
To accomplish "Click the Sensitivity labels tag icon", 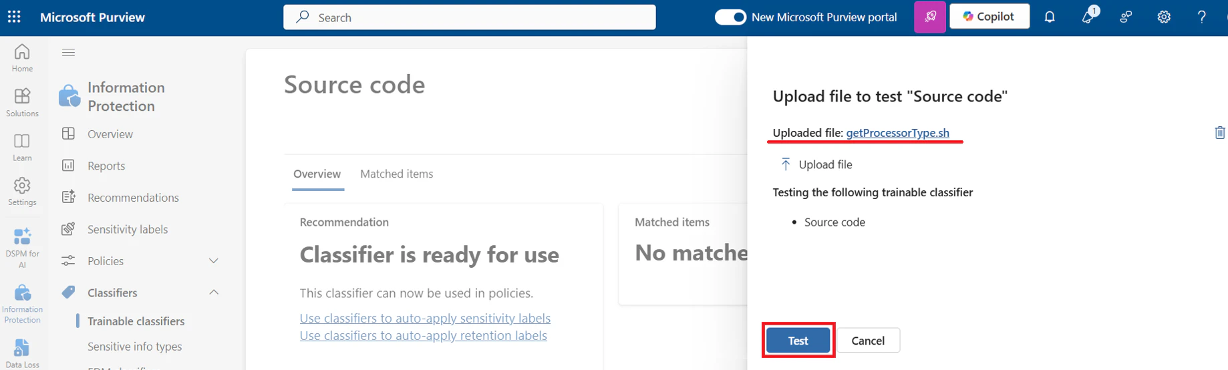I will pos(68,228).
